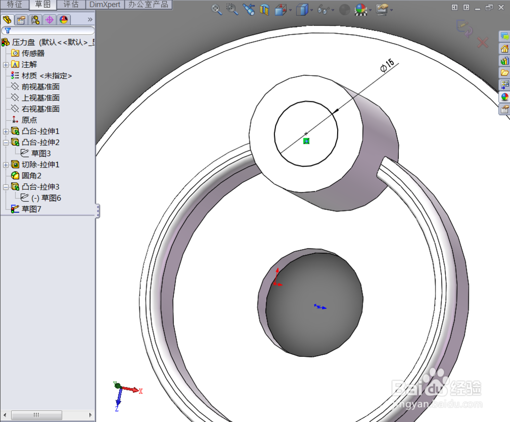Click the Previous View icon
Image resolution: width=510 pixels, height=422 pixels.
coord(249,9)
